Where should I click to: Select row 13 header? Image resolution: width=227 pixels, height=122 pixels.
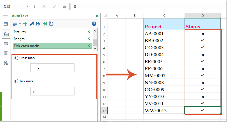click(104, 111)
